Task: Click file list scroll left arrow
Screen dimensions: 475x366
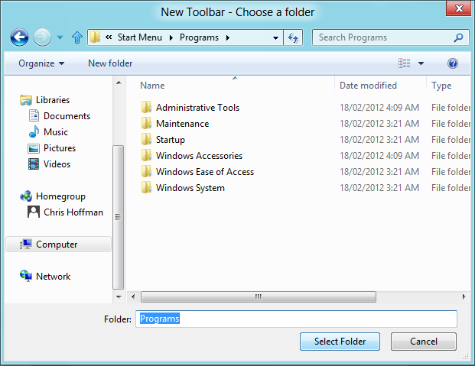Action: 133,296
